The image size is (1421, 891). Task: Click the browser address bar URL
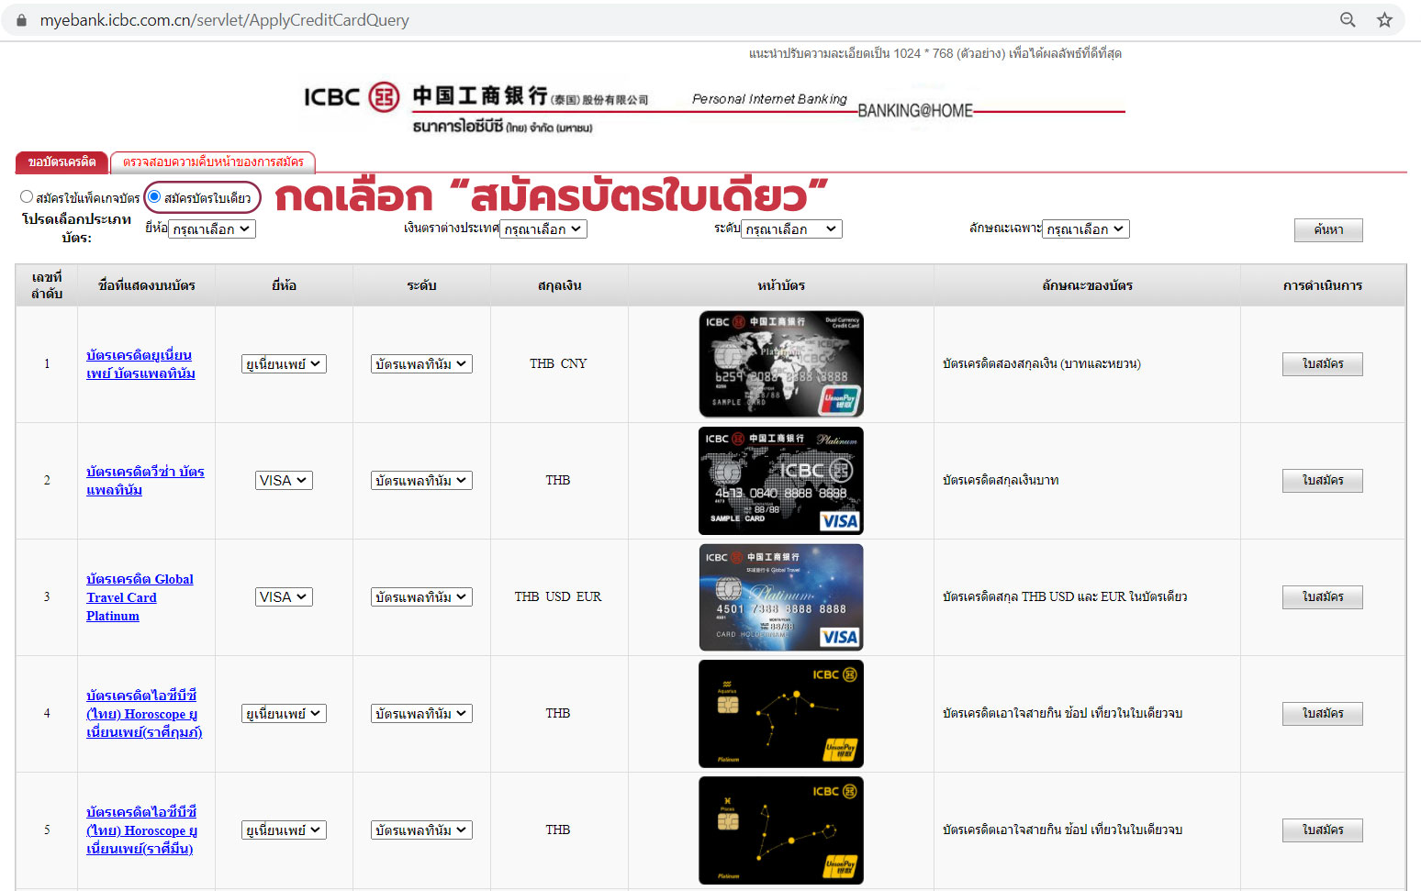point(224,19)
